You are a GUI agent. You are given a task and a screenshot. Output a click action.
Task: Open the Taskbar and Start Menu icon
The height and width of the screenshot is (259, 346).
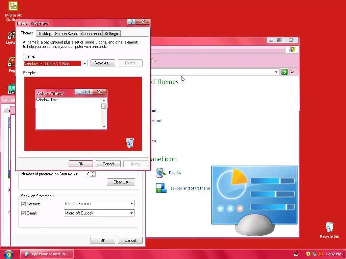tap(161, 188)
